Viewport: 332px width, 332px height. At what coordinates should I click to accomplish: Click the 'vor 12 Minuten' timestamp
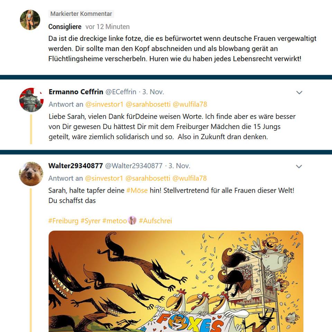tap(108, 27)
